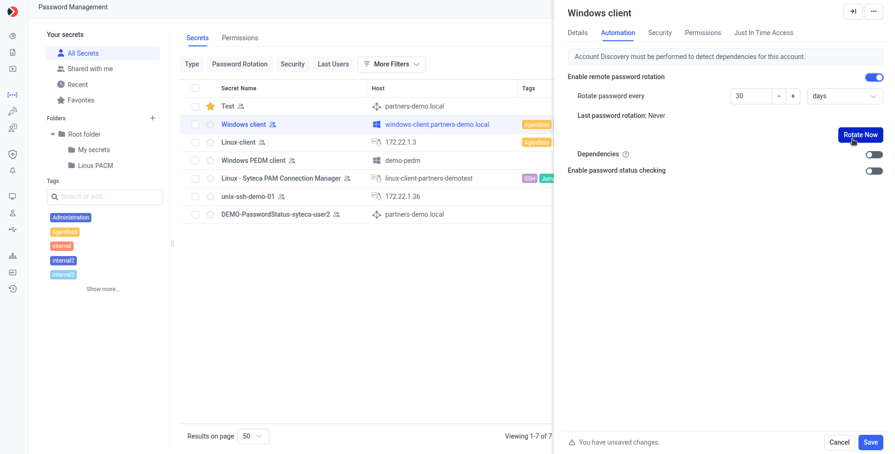The height and width of the screenshot is (454, 895).
Task: Open the Last Users filter
Action: (x=333, y=65)
